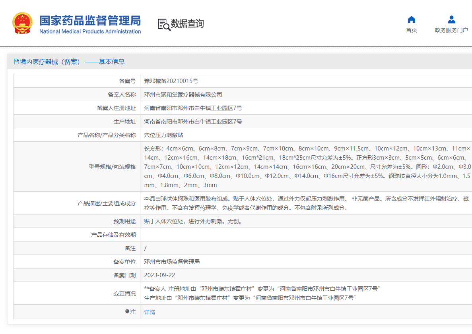Click the 备案人注册地址 row label
Image resolution: width=472 pixels, height=334 pixels.
(116, 108)
